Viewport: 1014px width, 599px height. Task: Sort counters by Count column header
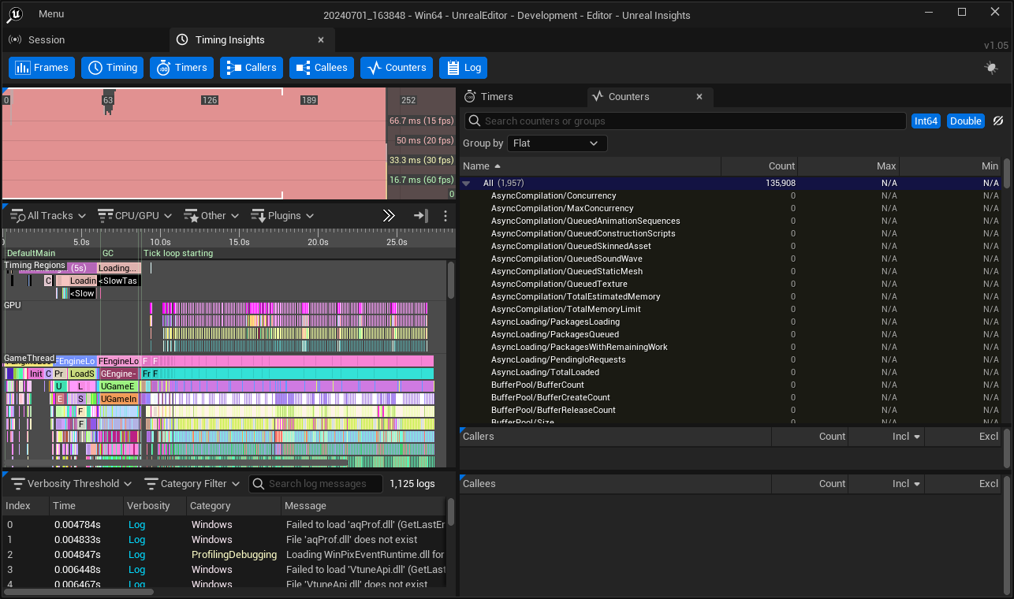pos(759,166)
